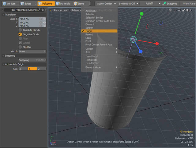This screenshot has height=148, width=196.
Task: Expand the Axis submenu
Action: pyautogui.click(x=99, y=52)
